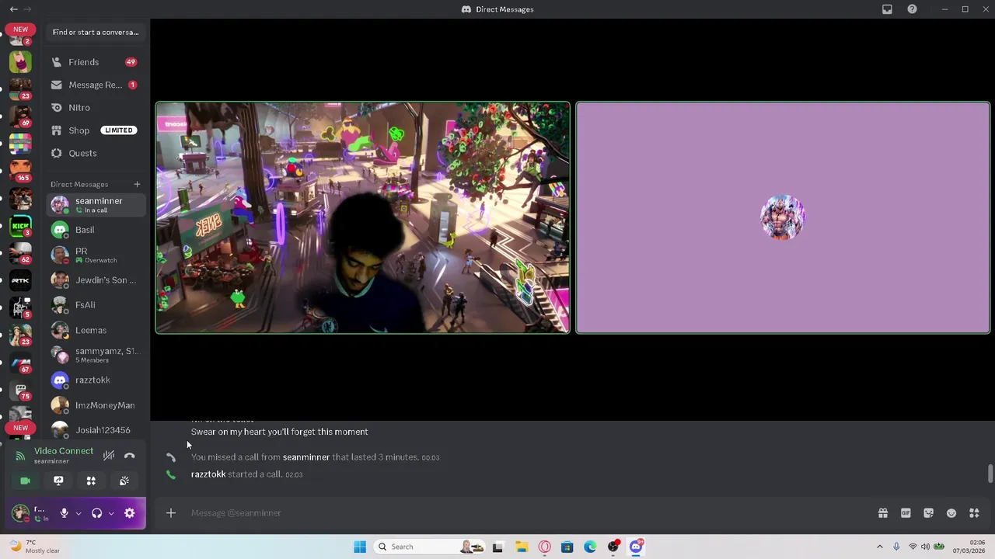The width and height of the screenshot is (995, 559).
Task: Open Inbox icon in title bar
Action: coord(887,9)
